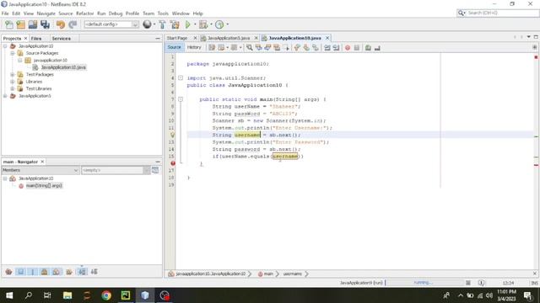
Task: Toggle Sort by Source in Navigator
Action: (x=94, y=272)
